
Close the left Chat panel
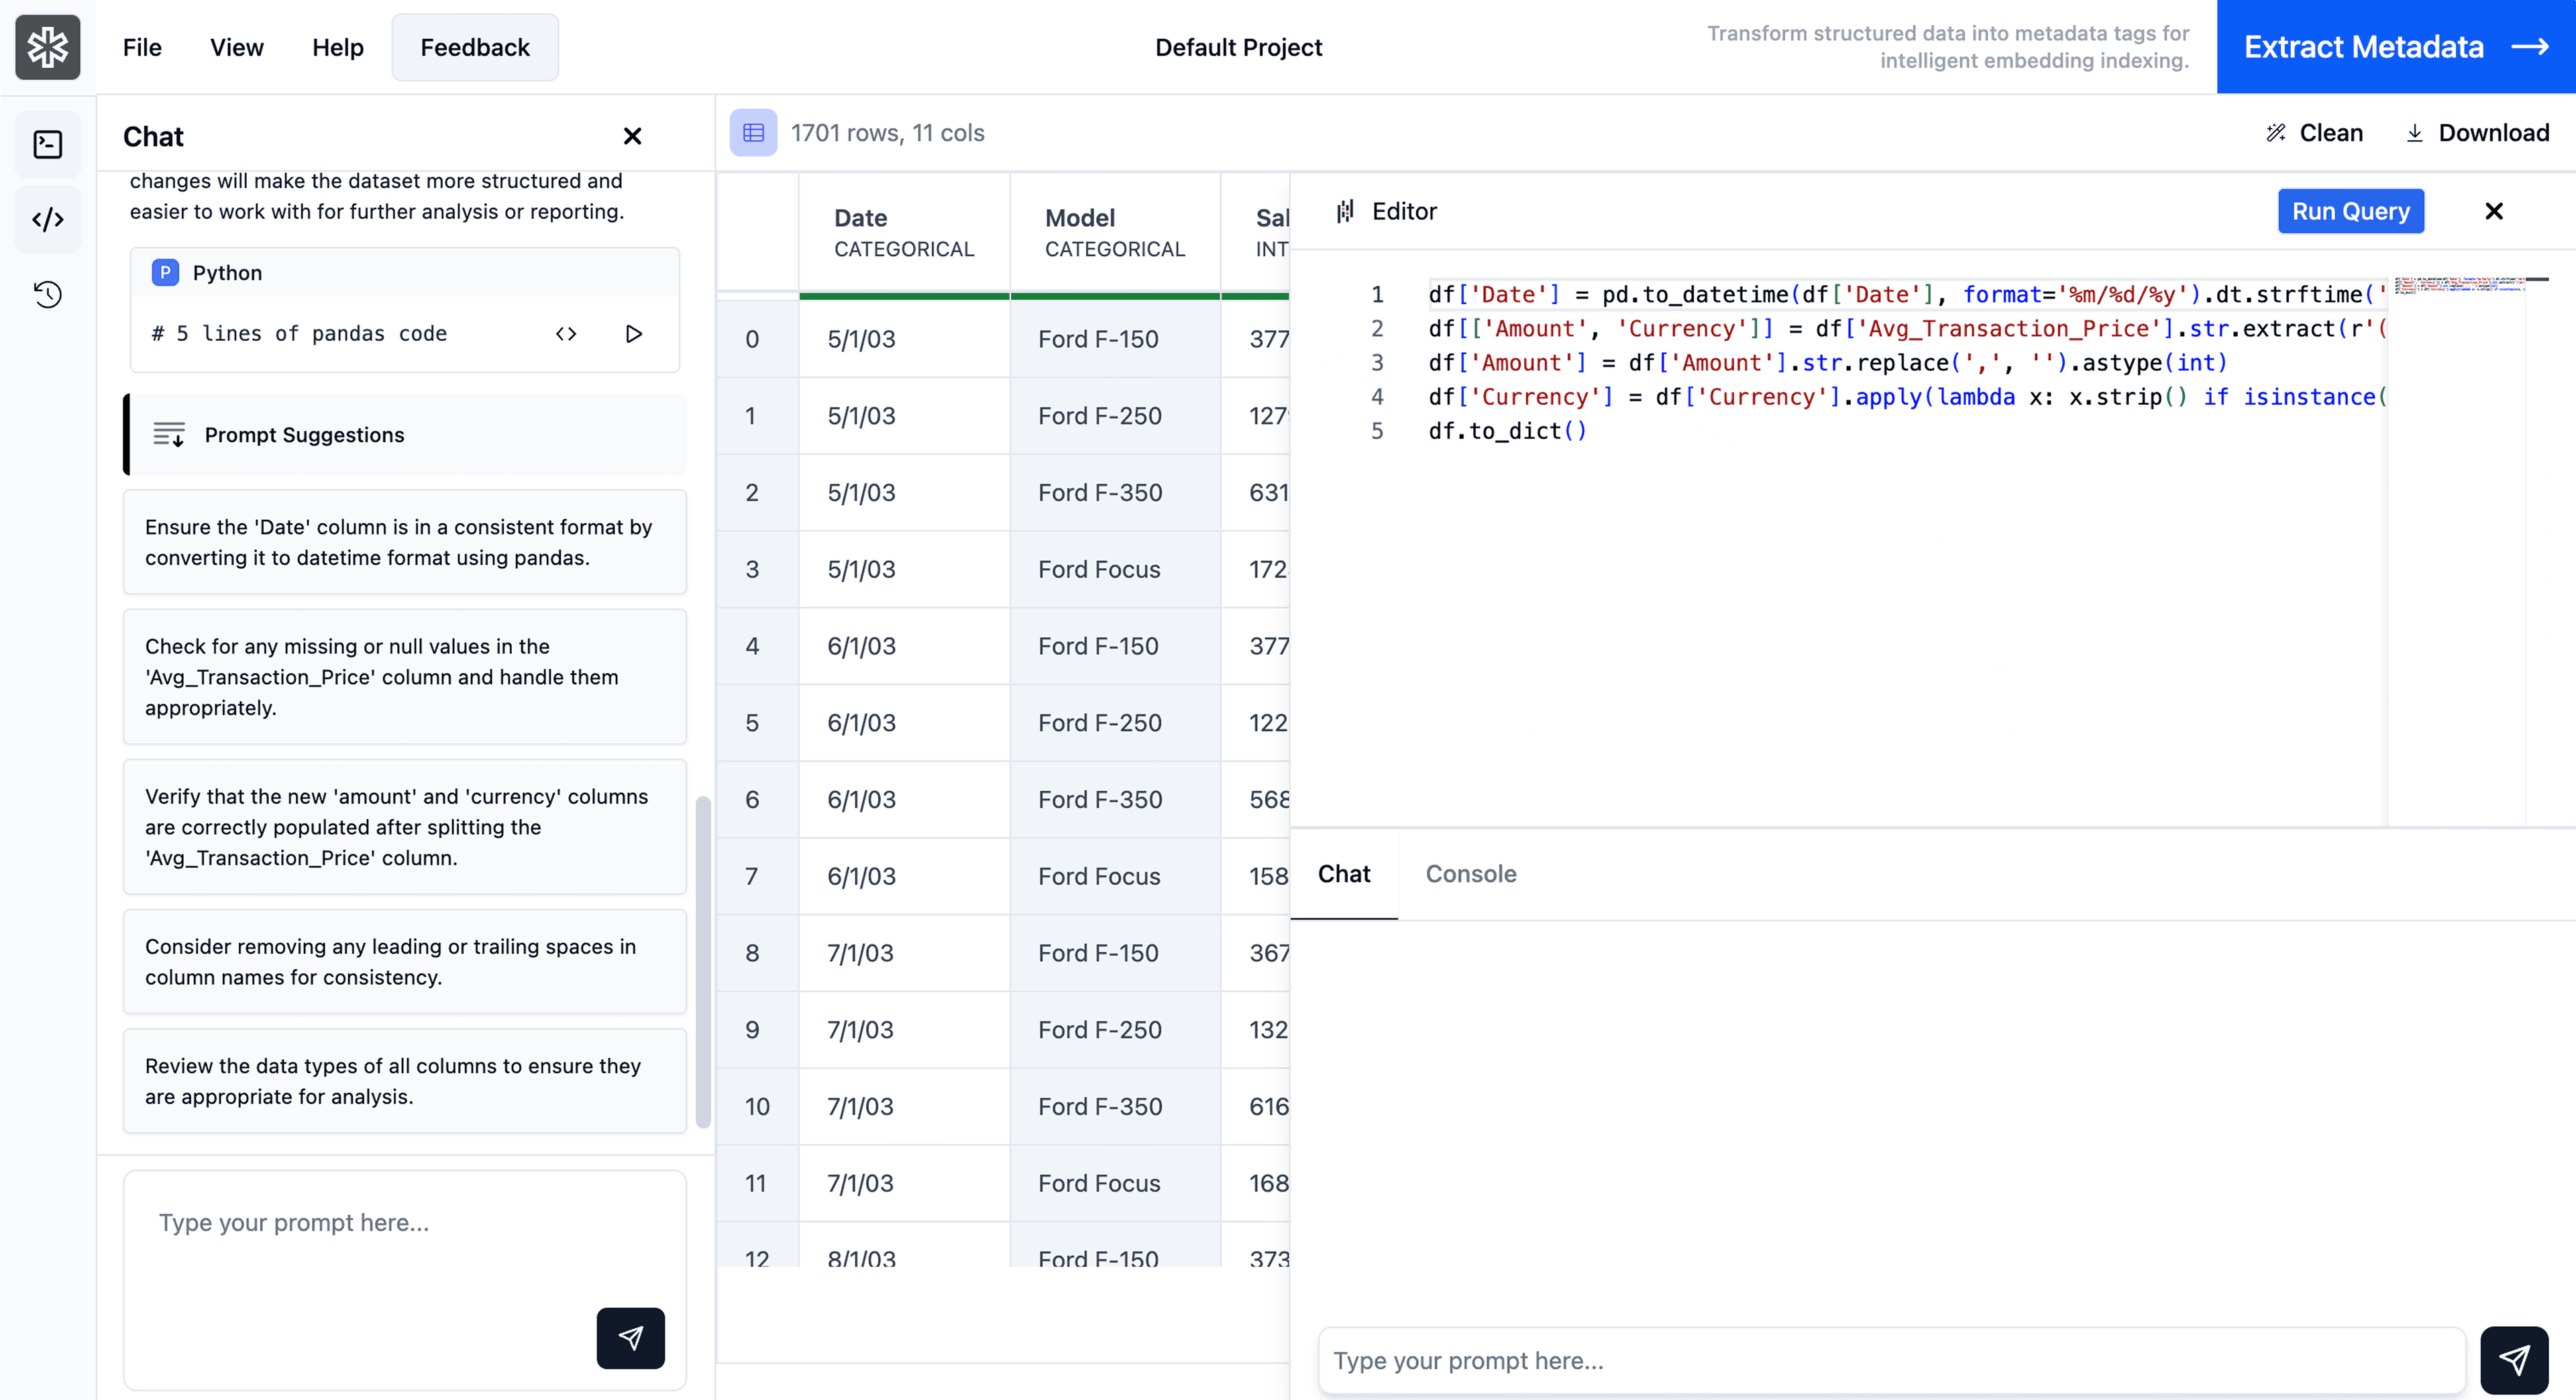(x=632, y=136)
